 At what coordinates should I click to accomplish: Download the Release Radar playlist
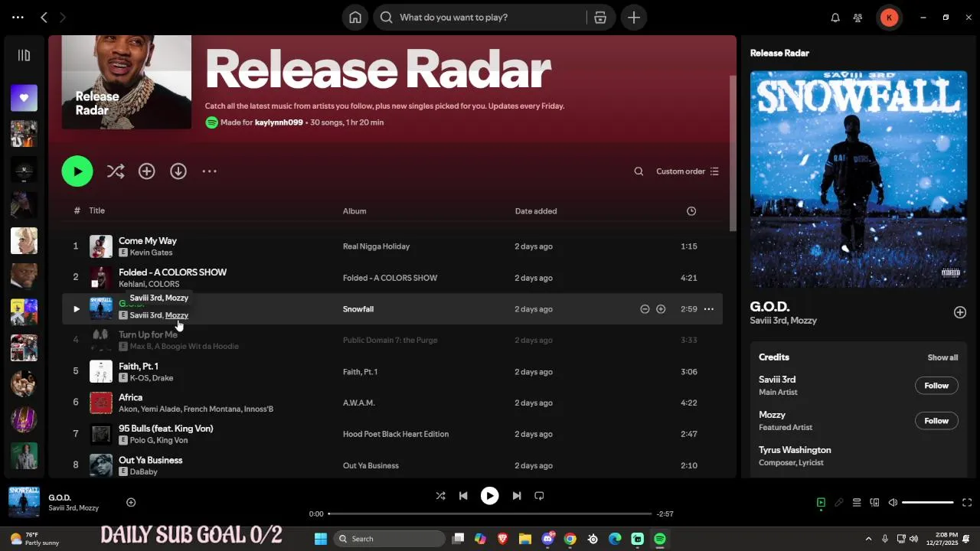coord(178,171)
